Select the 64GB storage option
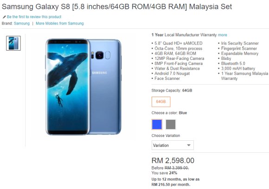This screenshot has width=269, height=189. (x=161, y=102)
